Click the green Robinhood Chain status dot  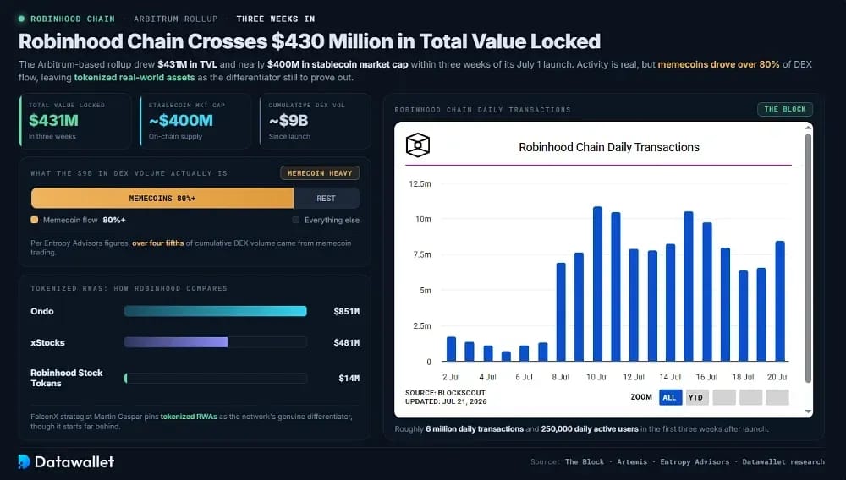pos(21,19)
